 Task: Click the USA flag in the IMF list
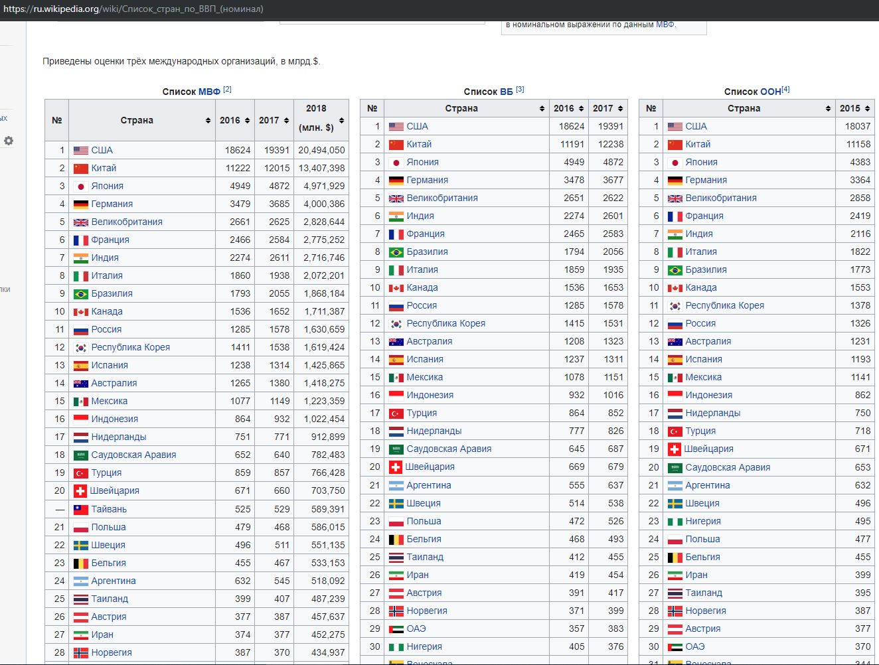[x=81, y=151]
